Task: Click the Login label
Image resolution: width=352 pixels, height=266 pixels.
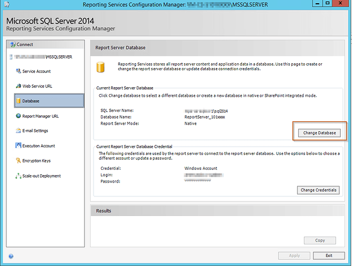Action: [x=106, y=175]
